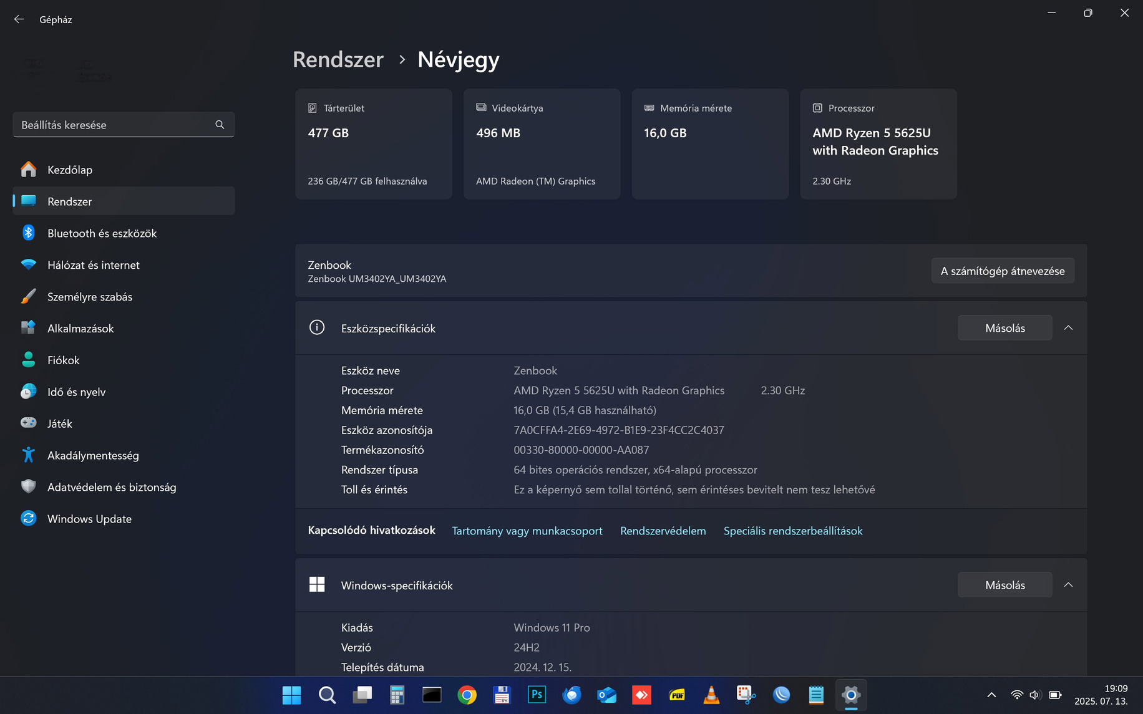Screen dimensions: 1143x714
Task: Go back using the arrow beside Gépház
Action: coord(19,19)
